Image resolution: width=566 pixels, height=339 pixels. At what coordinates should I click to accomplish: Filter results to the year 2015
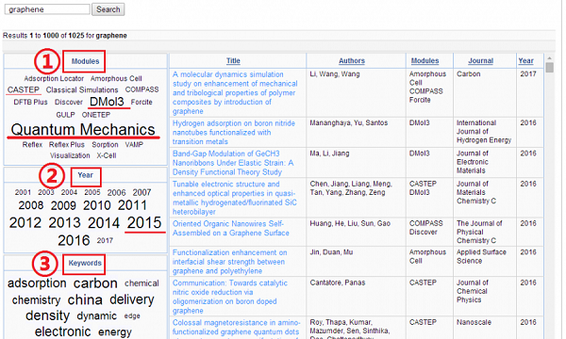144,222
